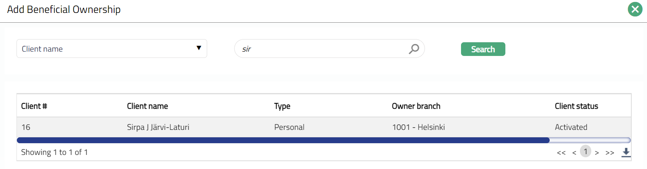Select page 1 in pagination
Screen dimensions: 647x169
tap(585, 151)
